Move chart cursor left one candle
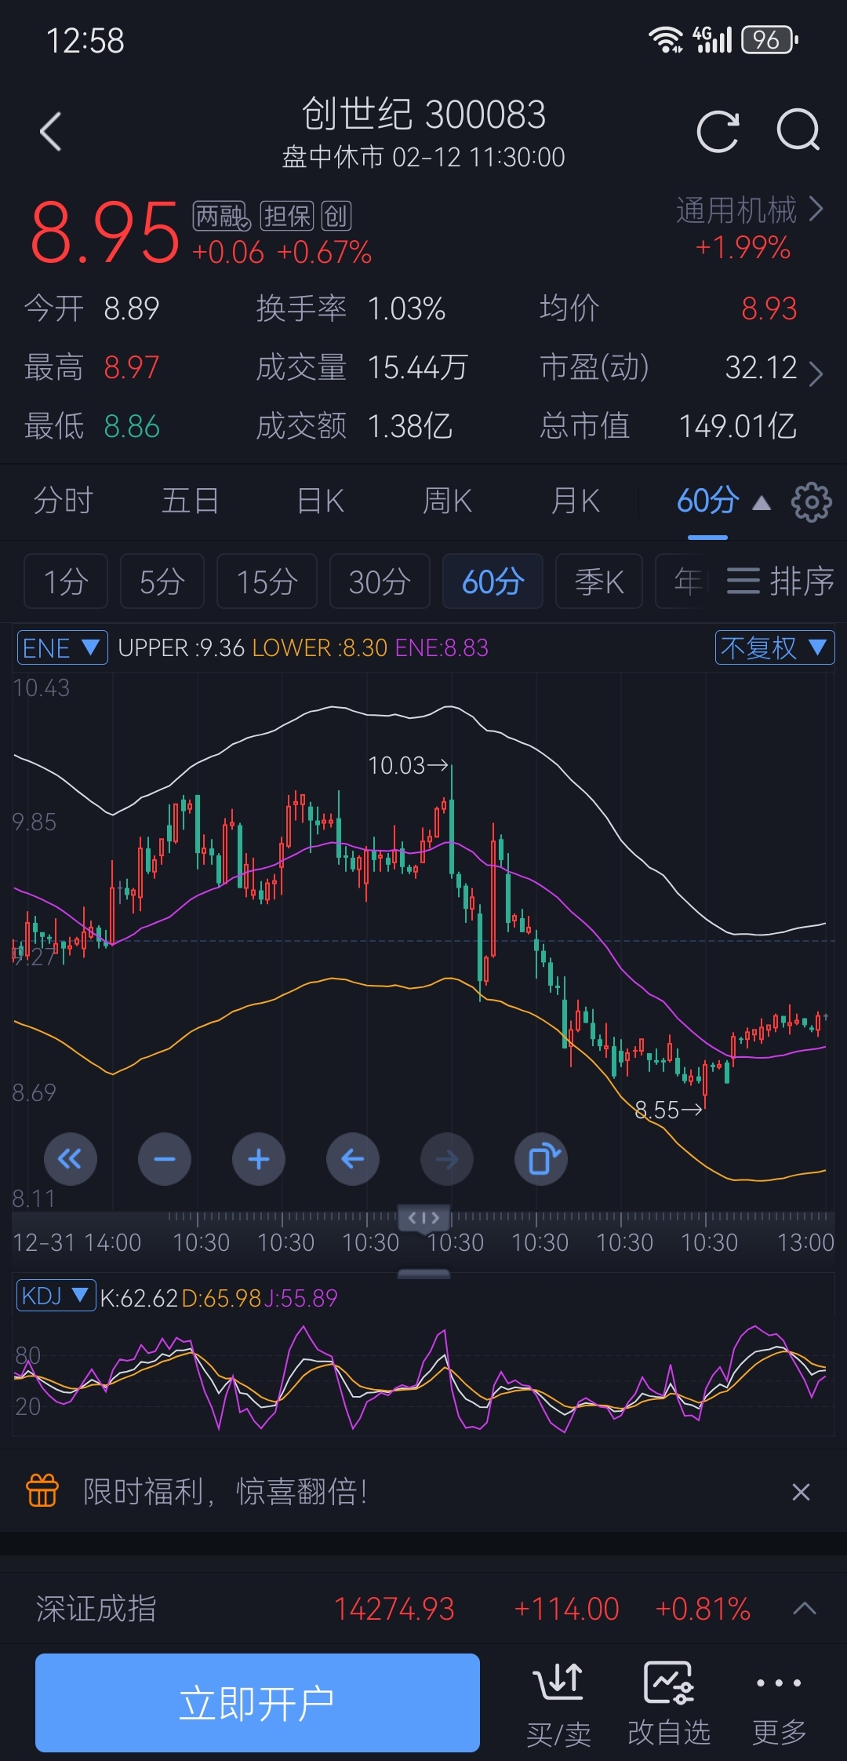 pyautogui.click(x=353, y=1159)
